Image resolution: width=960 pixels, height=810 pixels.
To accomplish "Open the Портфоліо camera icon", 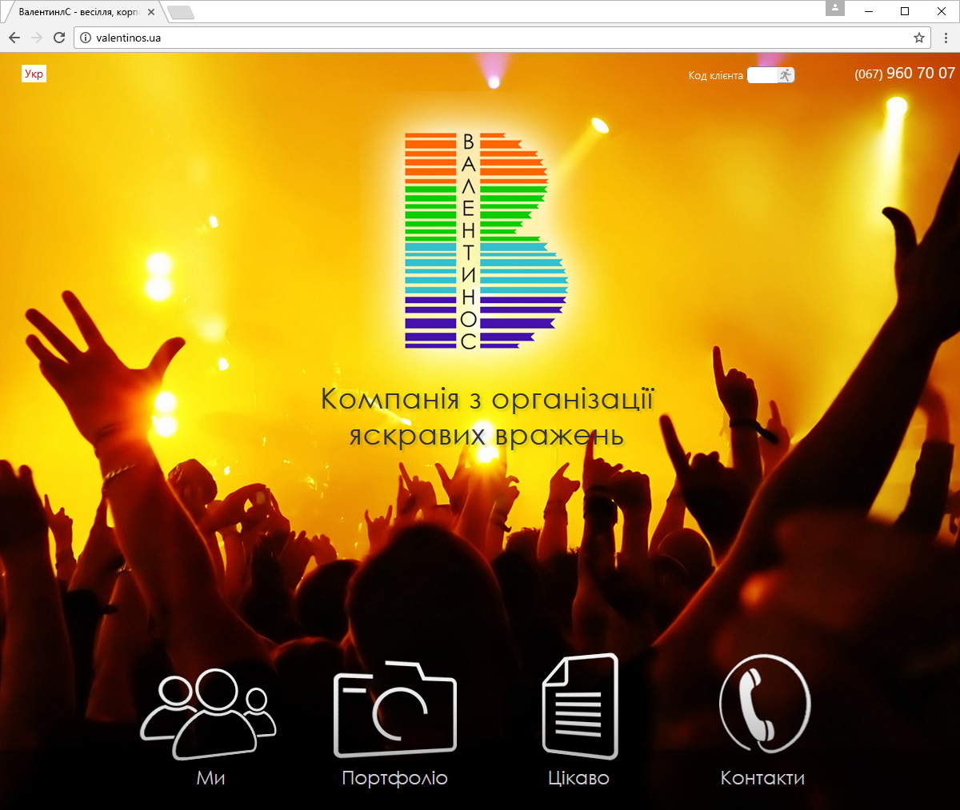I will (x=394, y=709).
